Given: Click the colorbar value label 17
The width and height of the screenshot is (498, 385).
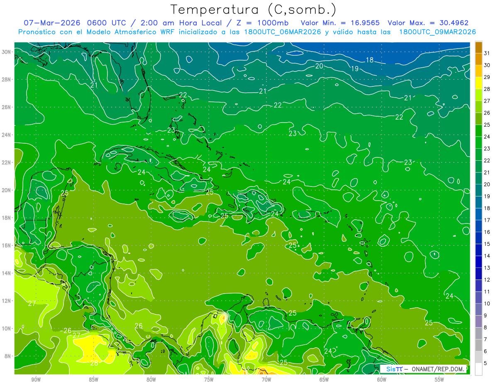Looking at the screenshot, I should (487, 220).
